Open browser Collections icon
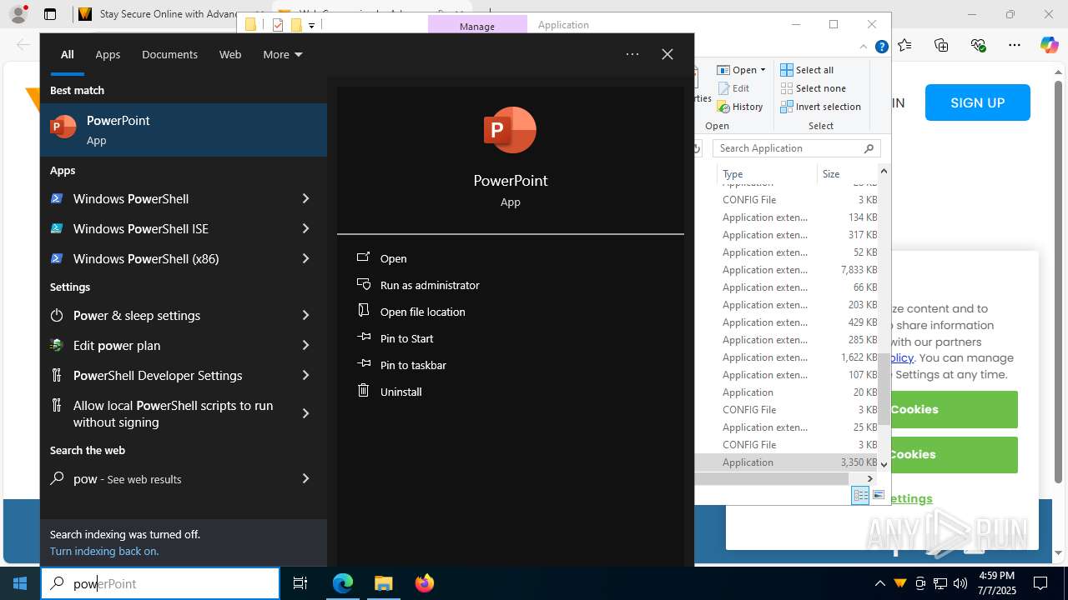The height and width of the screenshot is (600, 1068). pos(941,45)
